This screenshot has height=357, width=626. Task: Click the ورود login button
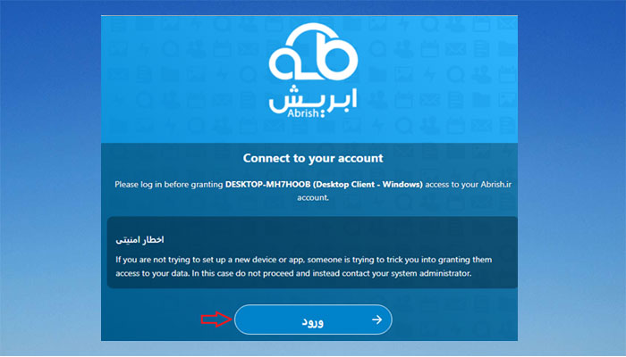point(313,320)
